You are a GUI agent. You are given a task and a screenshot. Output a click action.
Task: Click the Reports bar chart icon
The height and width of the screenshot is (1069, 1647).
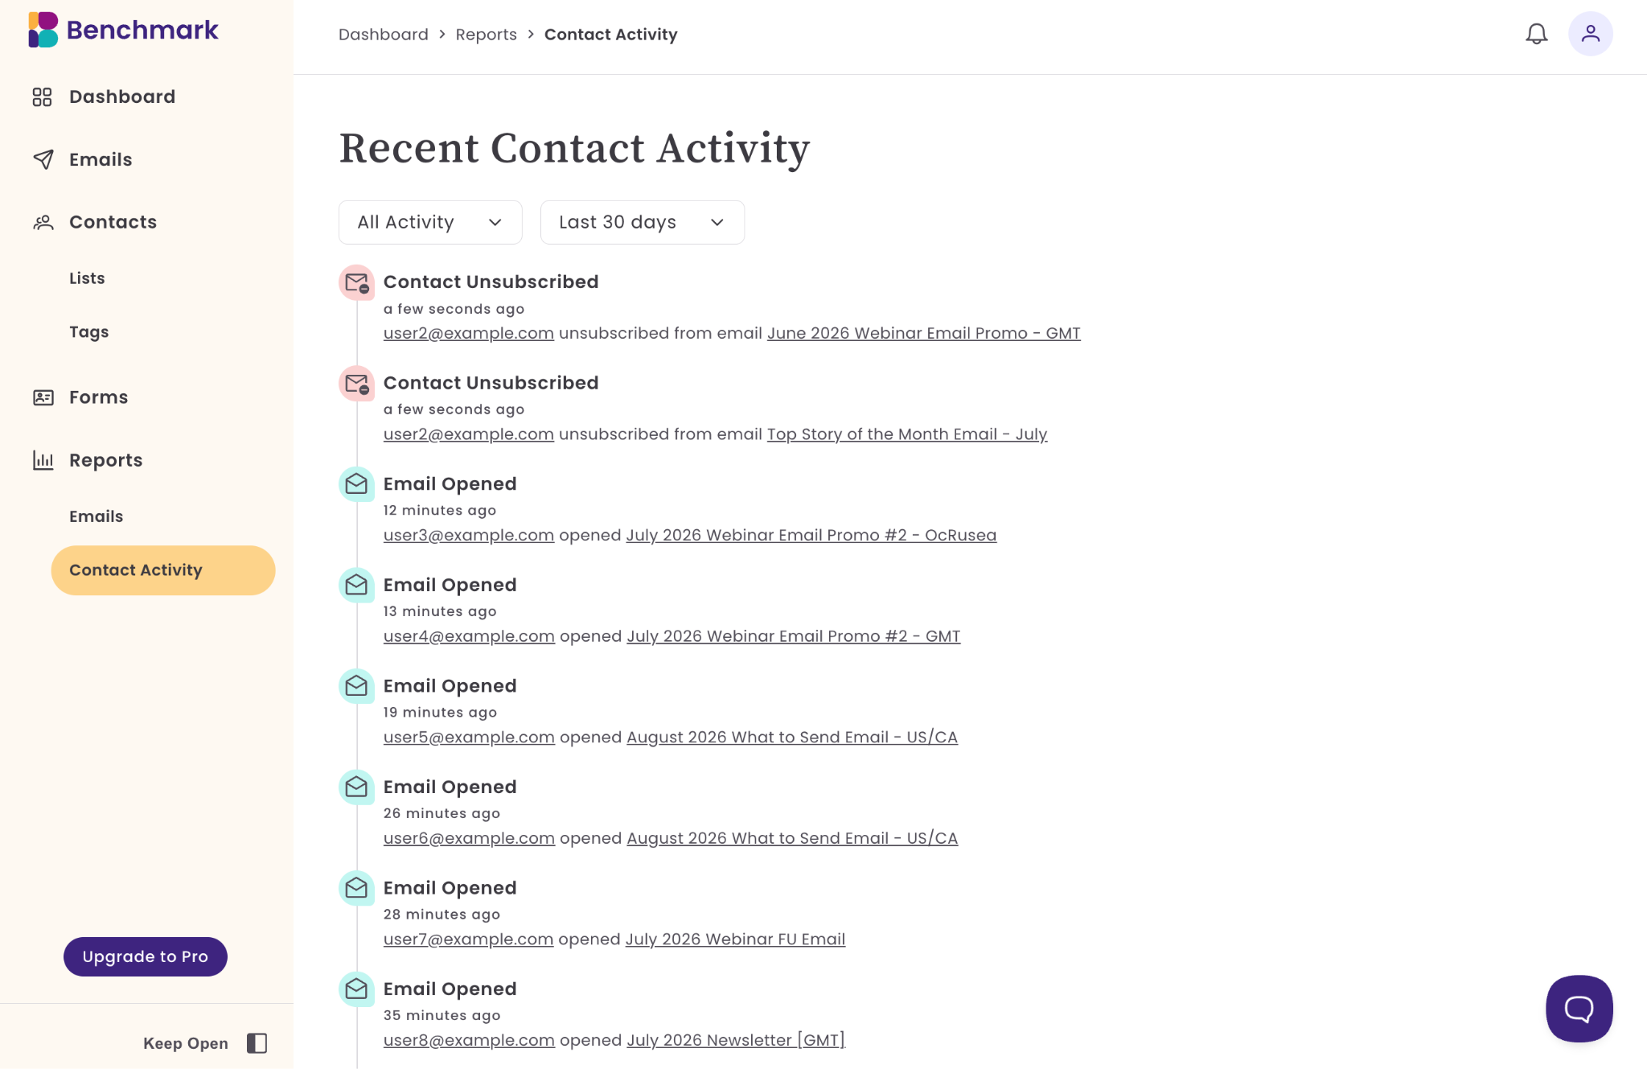[x=43, y=460]
